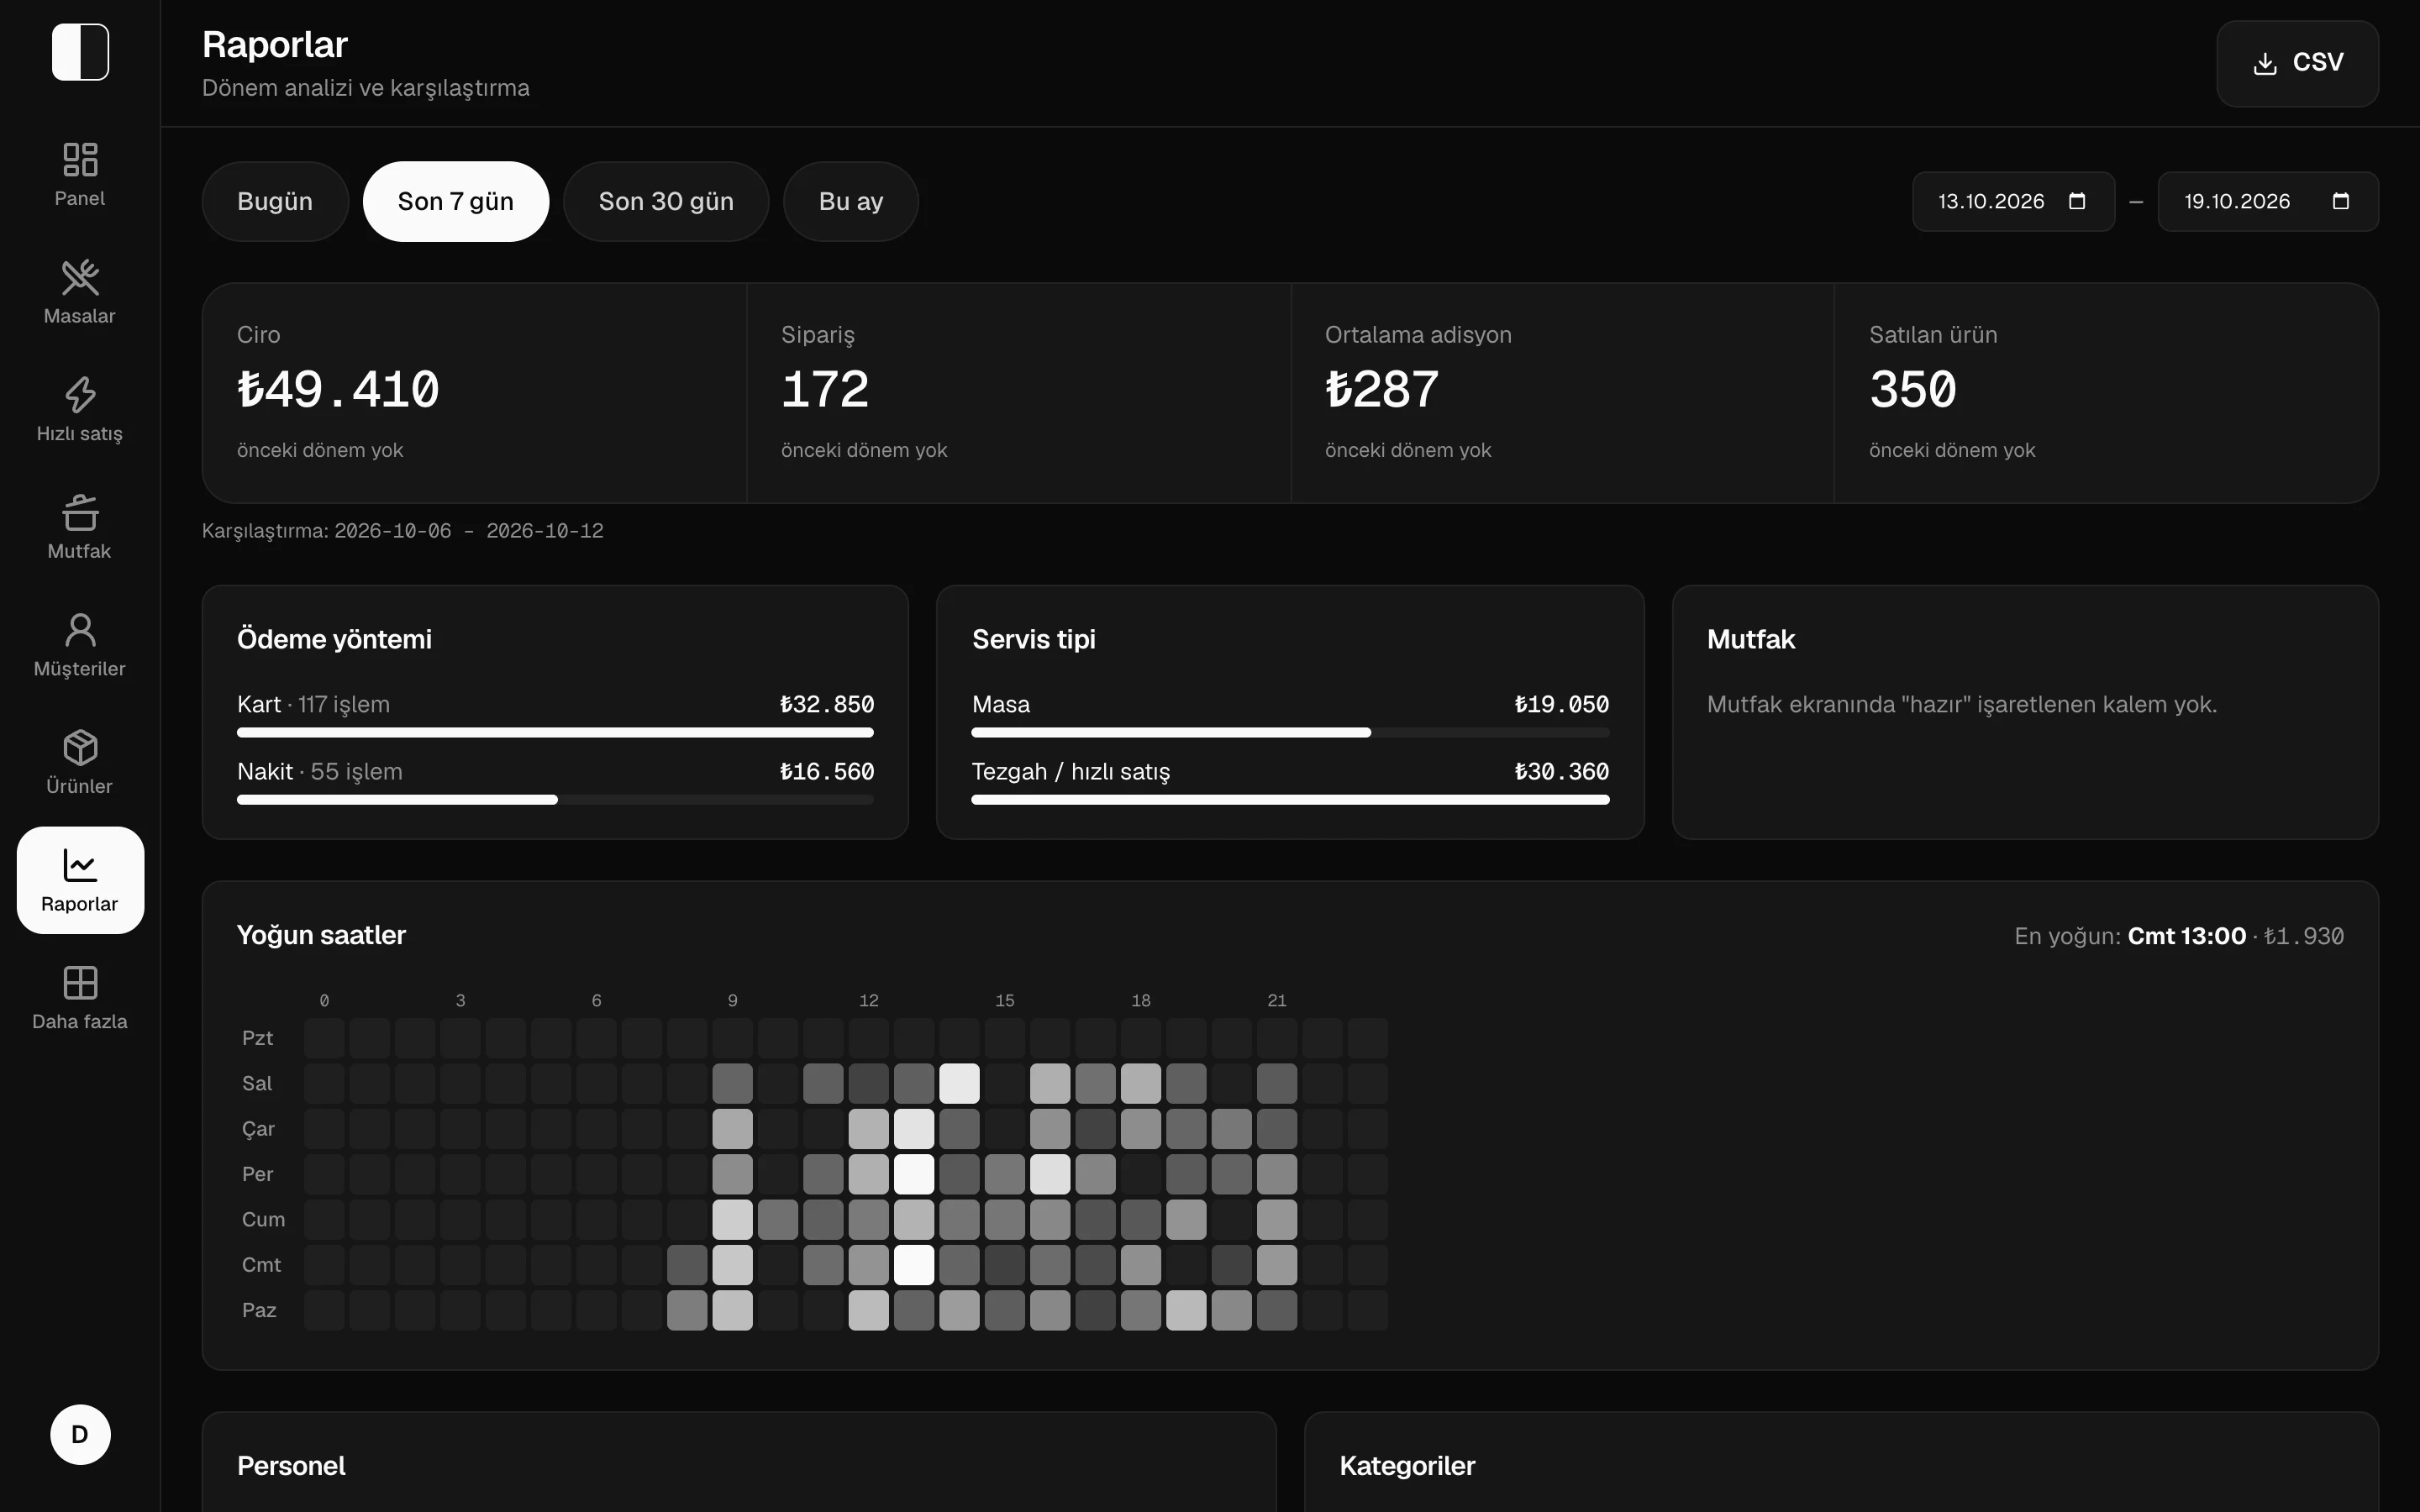
Task: Click the Mutfak empty-state message
Action: [x=1962, y=704]
